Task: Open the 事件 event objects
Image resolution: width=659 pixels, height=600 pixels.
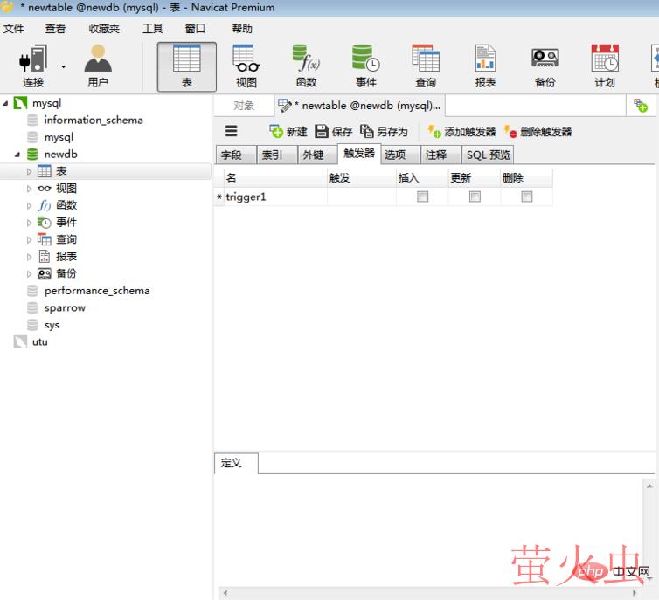Action: pos(366,66)
